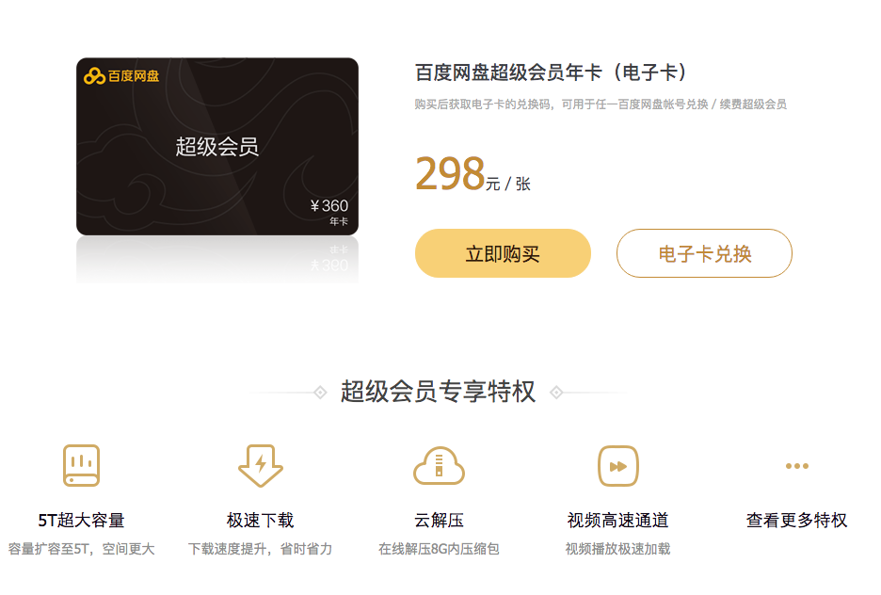
Task: Click the 立即购买 buy now button
Action: point(503,253)
